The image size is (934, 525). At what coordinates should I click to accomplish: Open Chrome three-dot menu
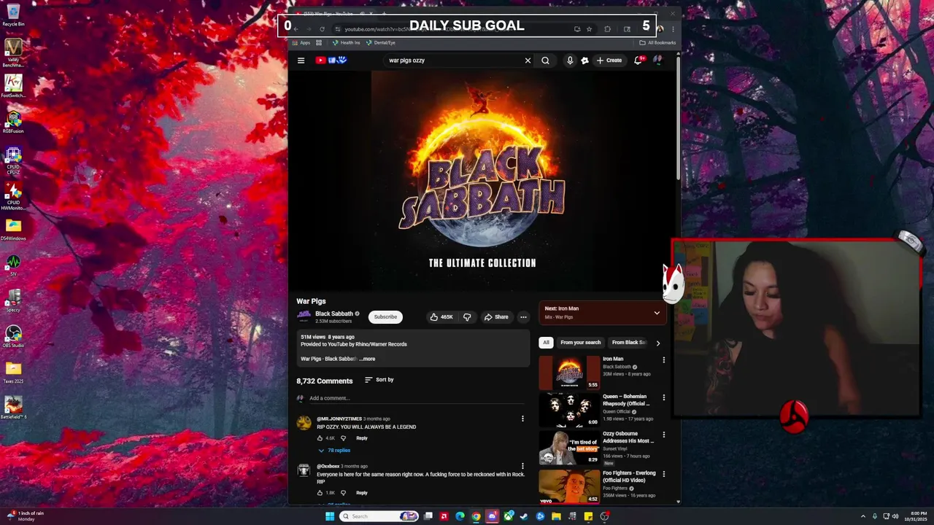(673, 29)
